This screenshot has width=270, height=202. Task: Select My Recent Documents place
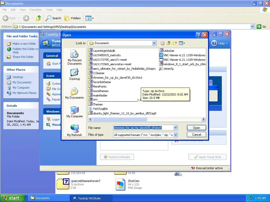pos(75,58)
